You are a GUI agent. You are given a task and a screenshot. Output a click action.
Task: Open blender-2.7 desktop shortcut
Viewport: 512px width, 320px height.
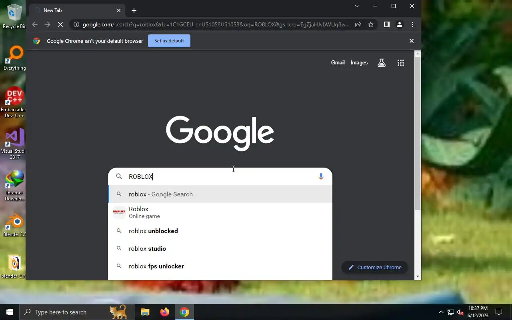point(14,266)
